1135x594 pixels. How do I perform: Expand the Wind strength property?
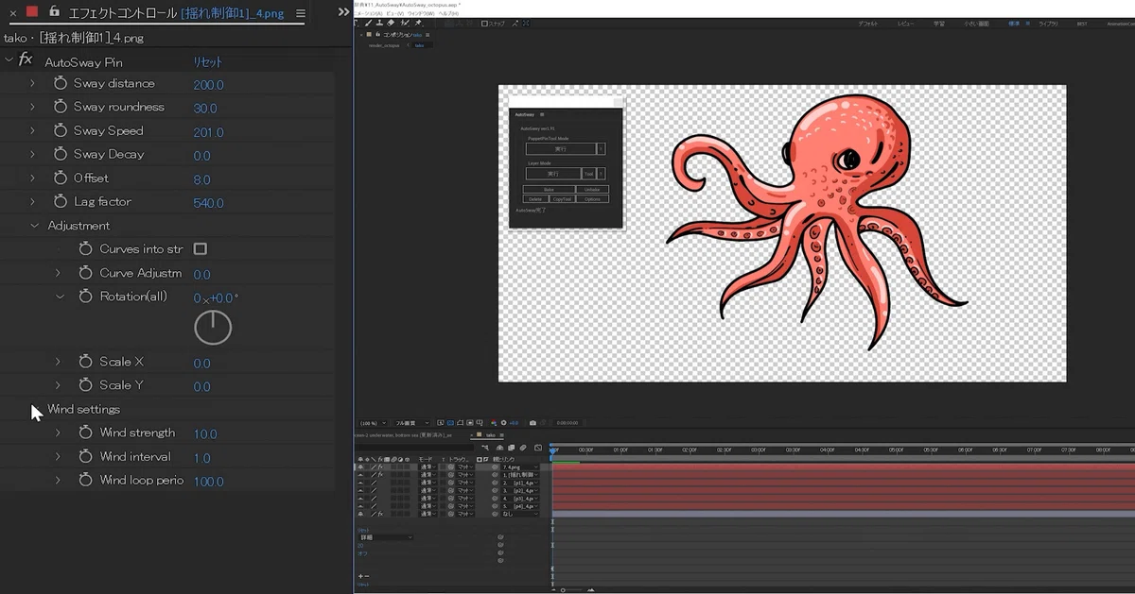[x=58, y=433]
